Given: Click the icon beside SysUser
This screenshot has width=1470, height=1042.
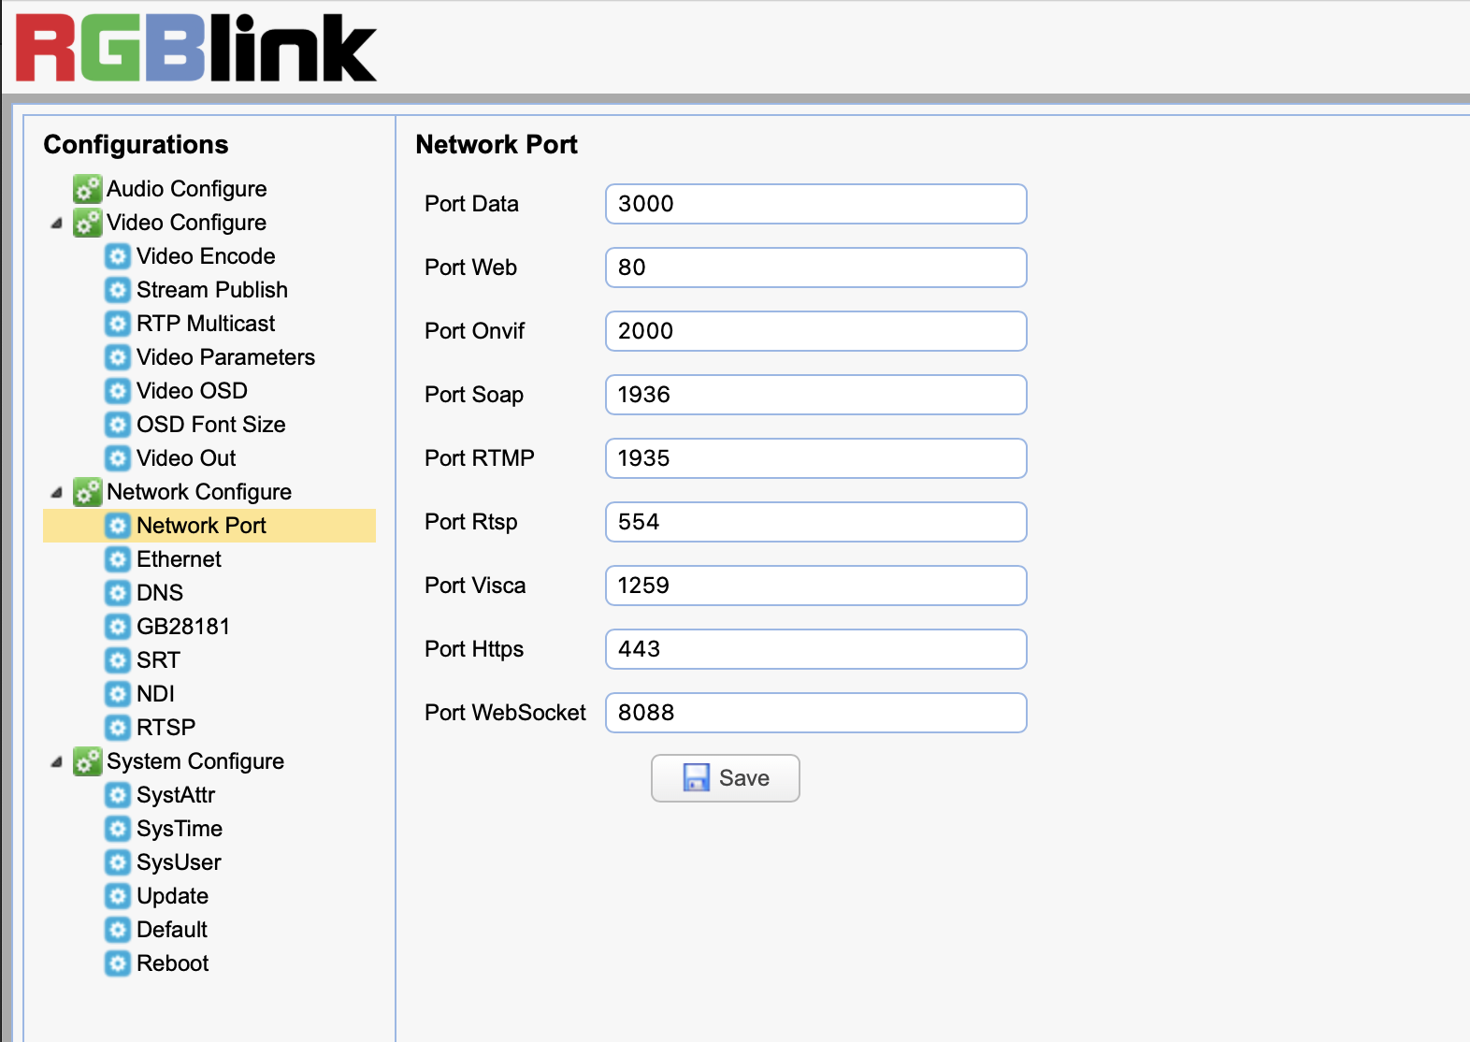Looking at the screenshot, I should [117, 862].
